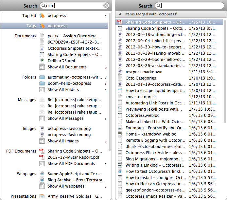Open Show All Messages
This screenshot has width=227, height=200.
tap(65, 118)
